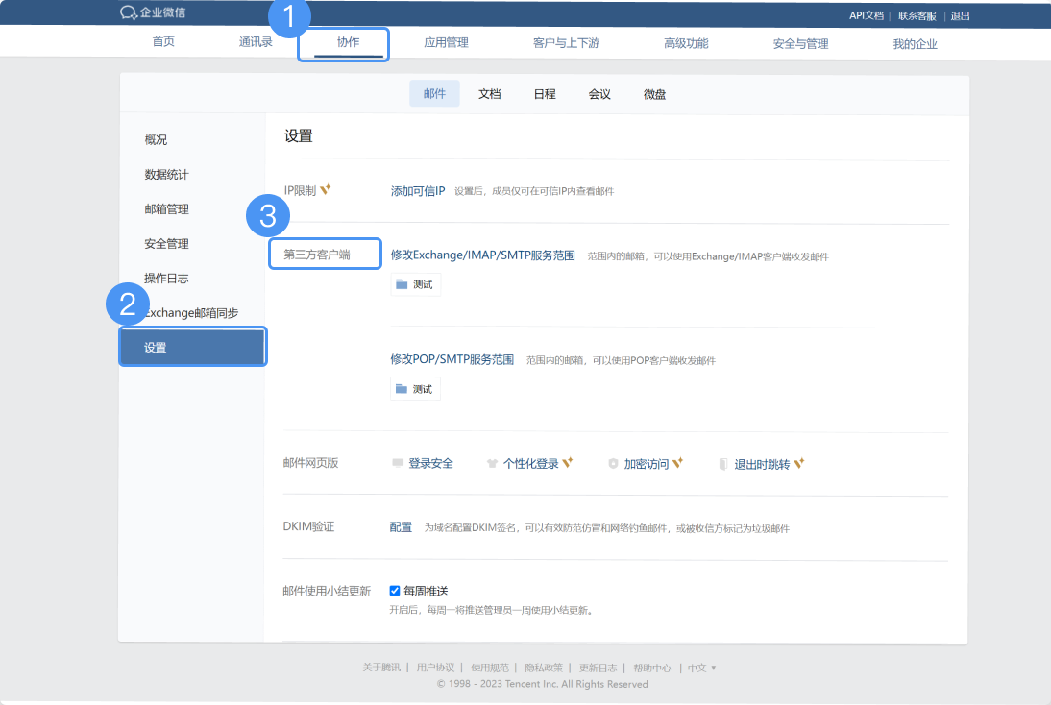Switch to the 日程 sub-tab
The image size is (1051, 705).
(545, 94)
